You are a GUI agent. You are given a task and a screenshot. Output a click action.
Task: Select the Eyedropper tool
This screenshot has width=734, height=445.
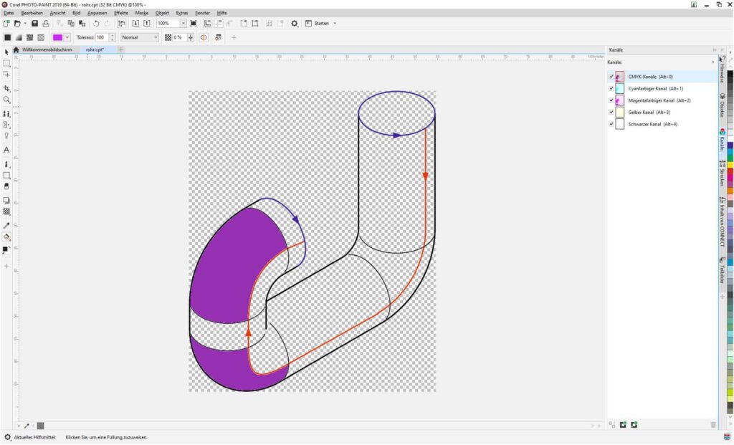tap(6, 226)
